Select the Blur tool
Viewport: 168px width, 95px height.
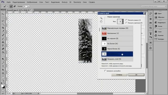3,56
